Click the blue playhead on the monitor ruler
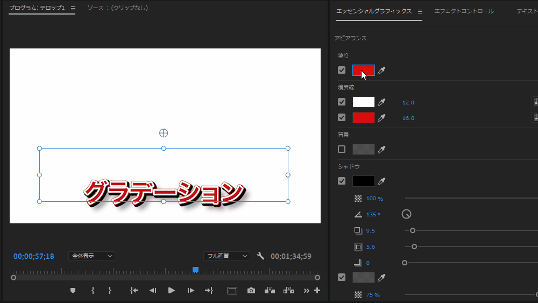The height and width of the screenshot is (303, 538). 196,270
